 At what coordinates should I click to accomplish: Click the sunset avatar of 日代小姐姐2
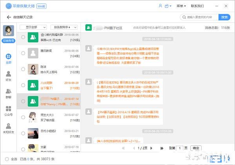click(33, 133)
